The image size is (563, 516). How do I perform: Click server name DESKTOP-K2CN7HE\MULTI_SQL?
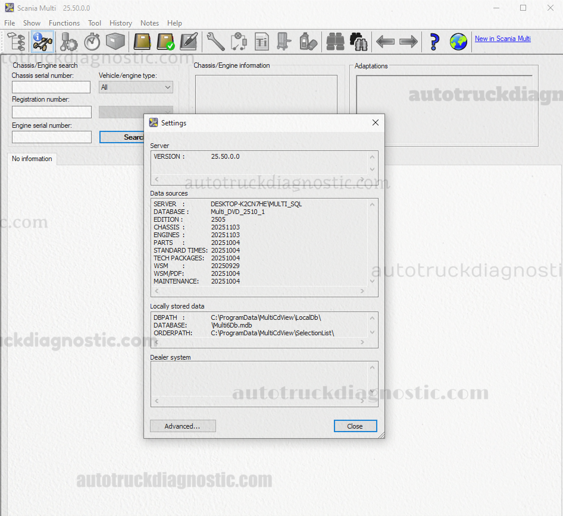click(257, 204)
